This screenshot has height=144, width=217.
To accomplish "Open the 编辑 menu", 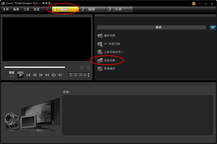I will point(16,9).
